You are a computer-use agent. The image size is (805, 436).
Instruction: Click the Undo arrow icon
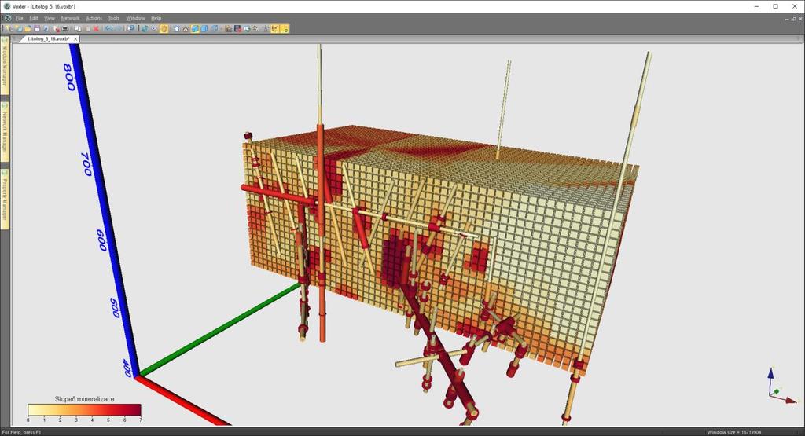coord(109,29)
